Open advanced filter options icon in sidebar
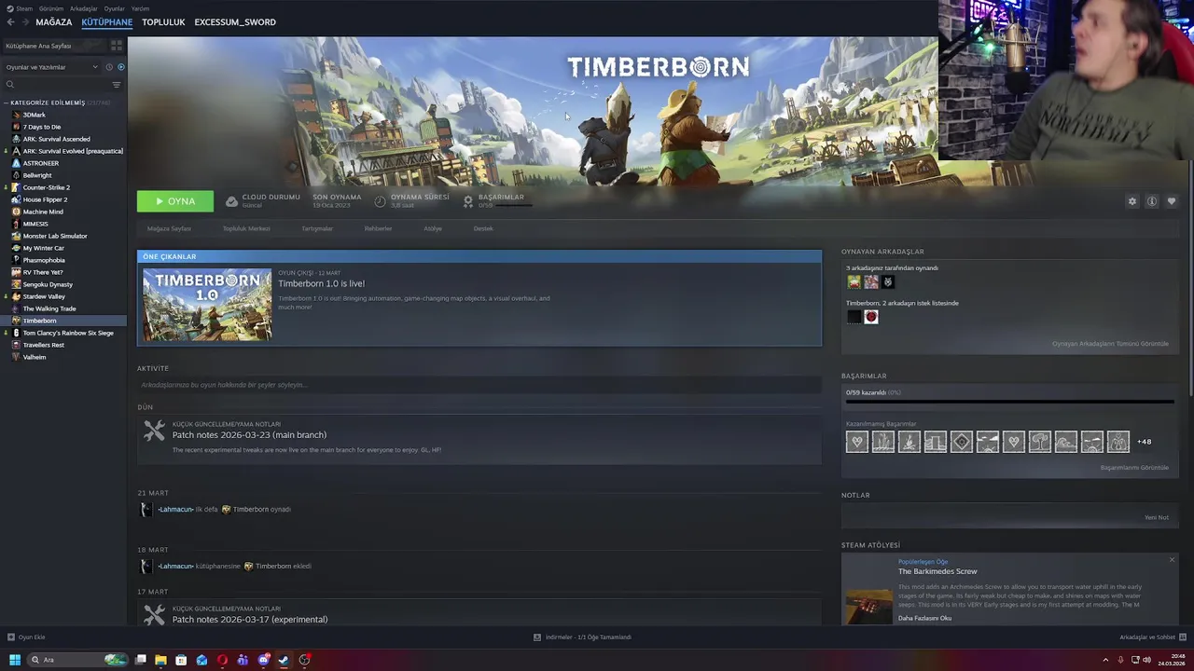Viewport: 1194px width, 671px height. click(116, 85)
